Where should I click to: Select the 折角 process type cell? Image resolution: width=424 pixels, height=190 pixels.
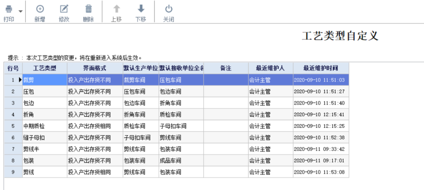[44, 115]
